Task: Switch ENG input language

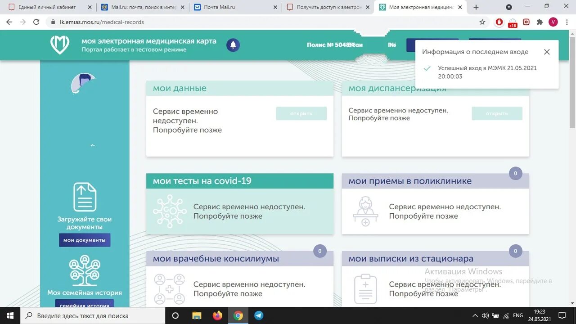Action: pyautogui.click(x=518, y=315)
